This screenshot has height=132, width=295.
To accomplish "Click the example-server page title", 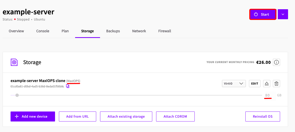I will click(x=28, y=12).
